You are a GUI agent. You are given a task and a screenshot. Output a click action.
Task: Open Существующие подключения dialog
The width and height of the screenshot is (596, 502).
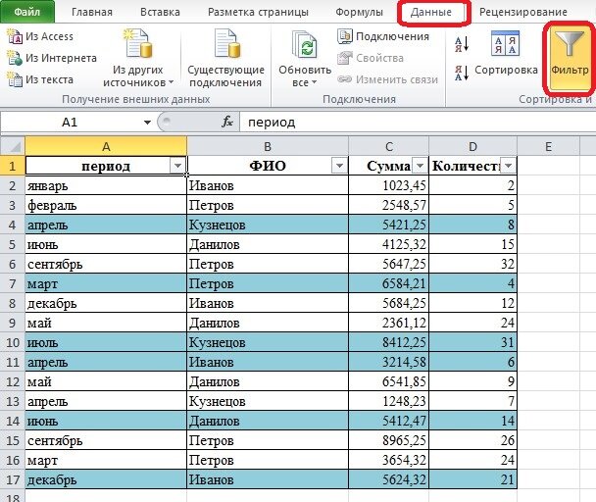[225, 58]
